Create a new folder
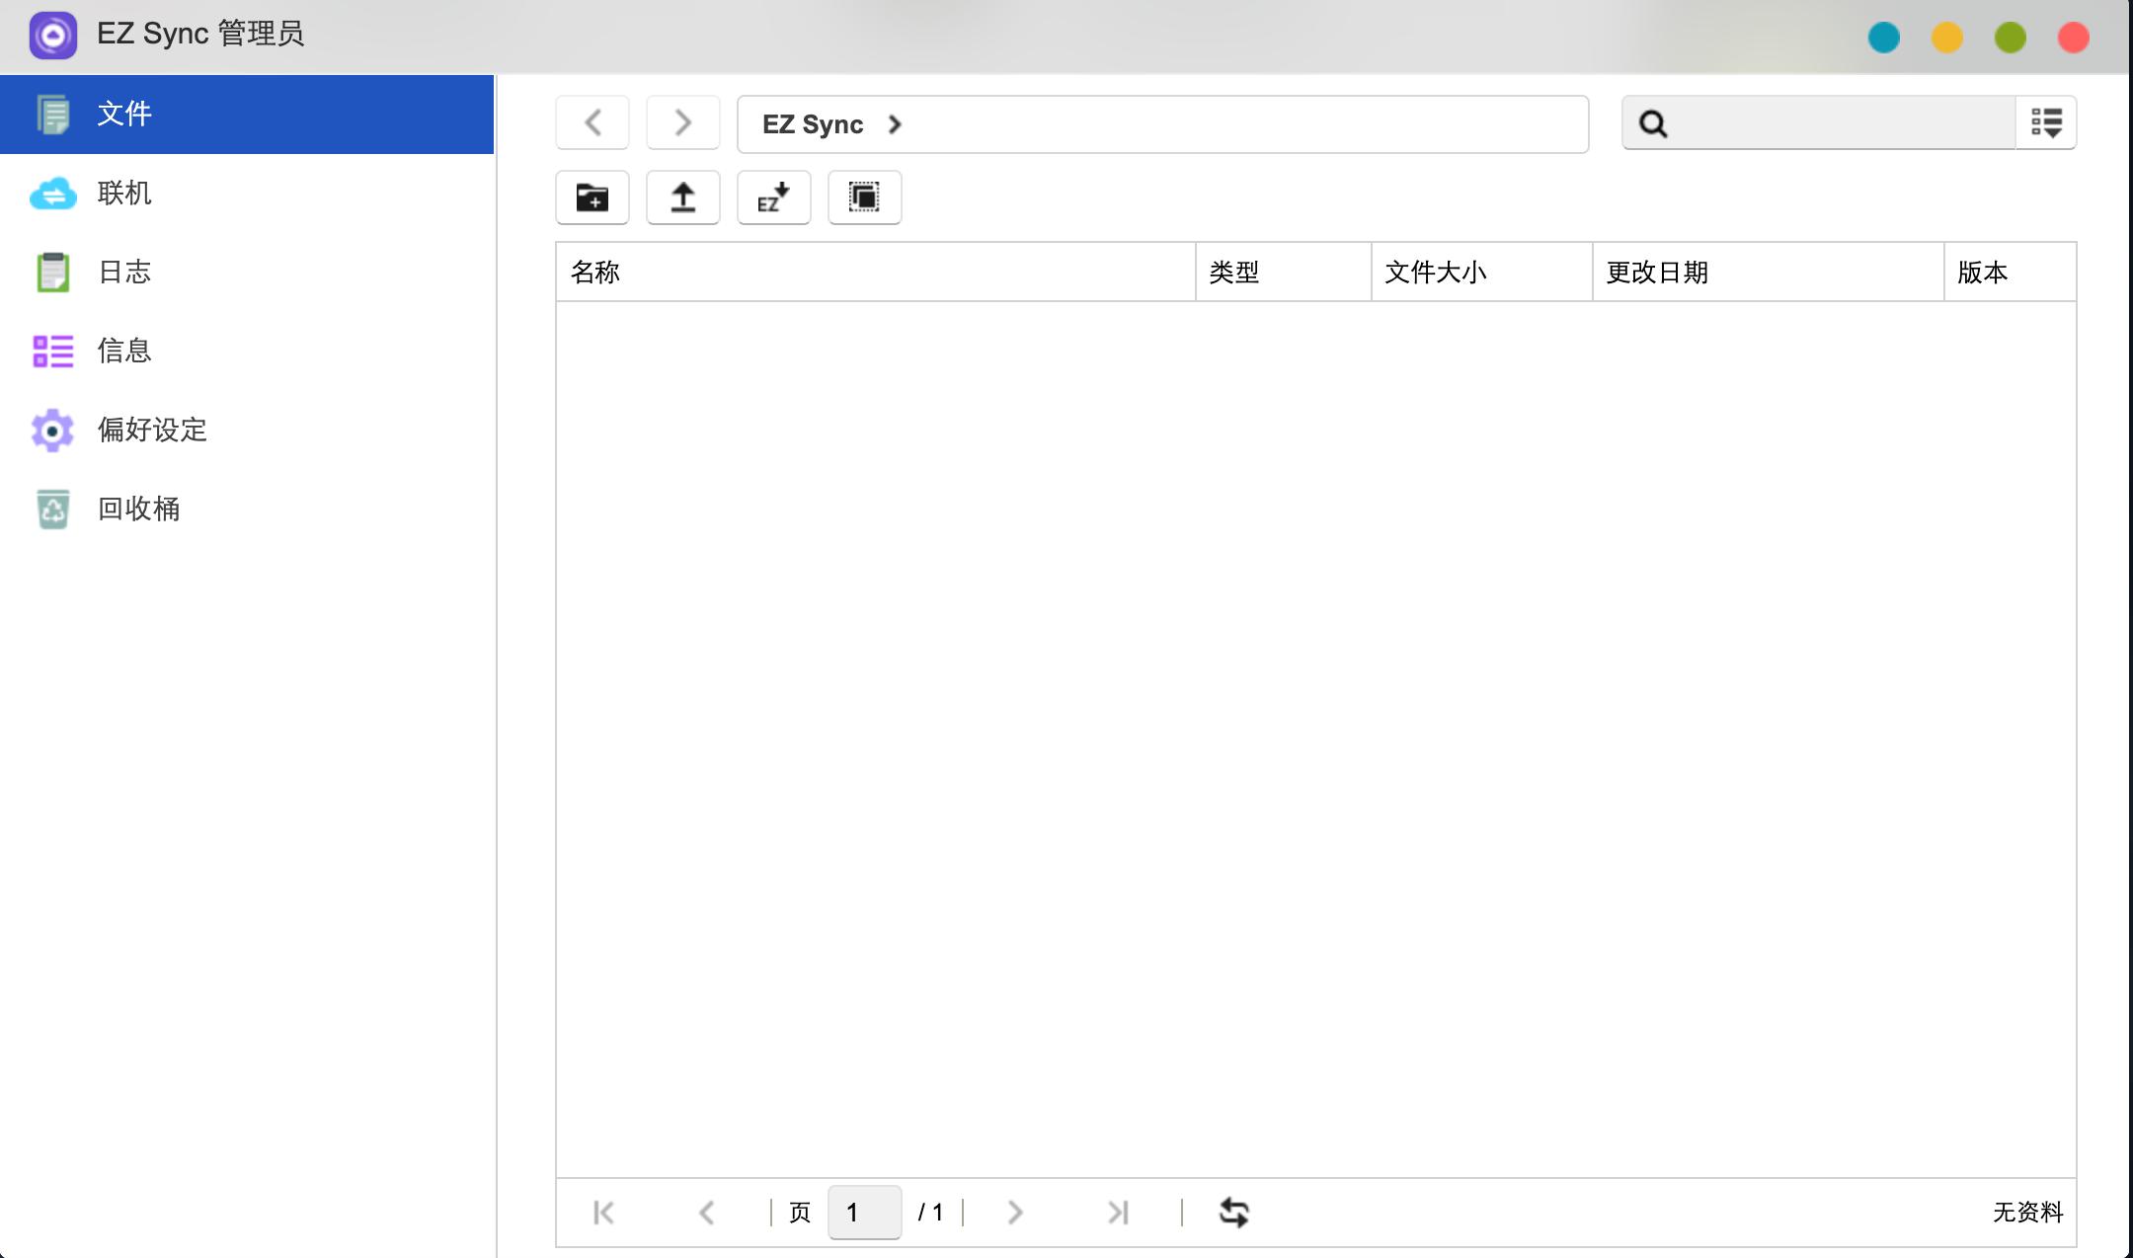The width and height of the screenshot is (2133, 1258). coord(593,197)
